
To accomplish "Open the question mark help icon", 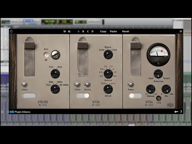I will pos(181,112).
